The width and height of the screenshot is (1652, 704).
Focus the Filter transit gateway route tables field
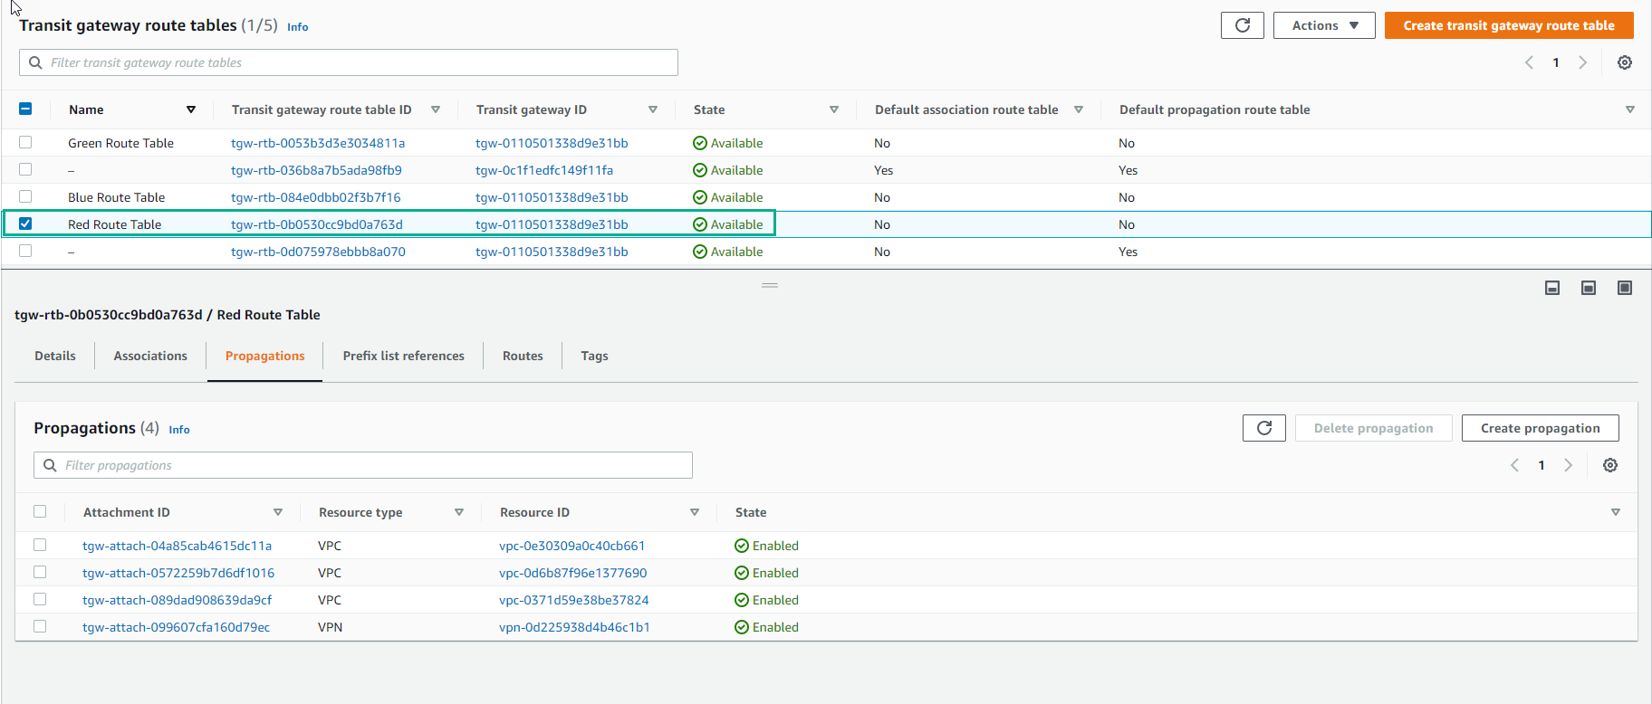pos(349,62)
